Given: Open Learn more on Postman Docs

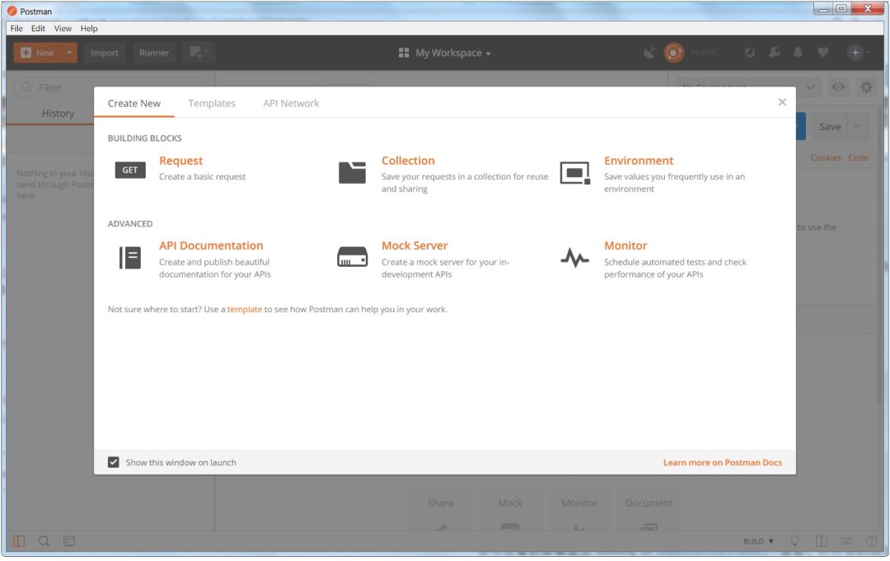Looking at the screenshot, I should coord(723,463).
